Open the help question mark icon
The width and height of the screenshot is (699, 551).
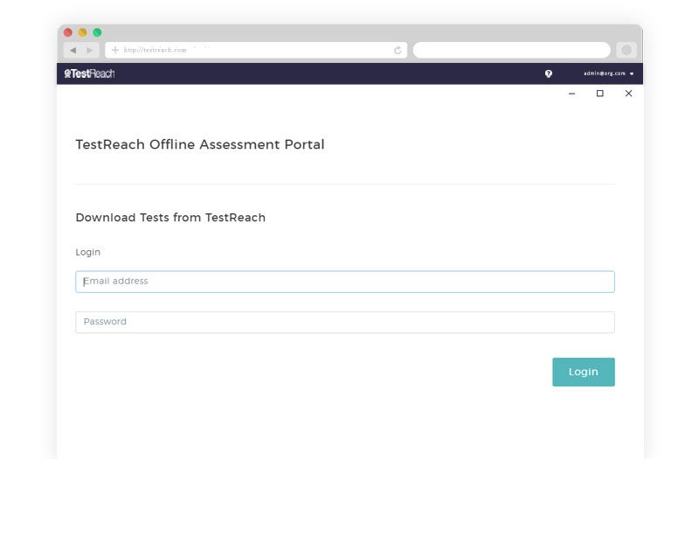point(549,73)
